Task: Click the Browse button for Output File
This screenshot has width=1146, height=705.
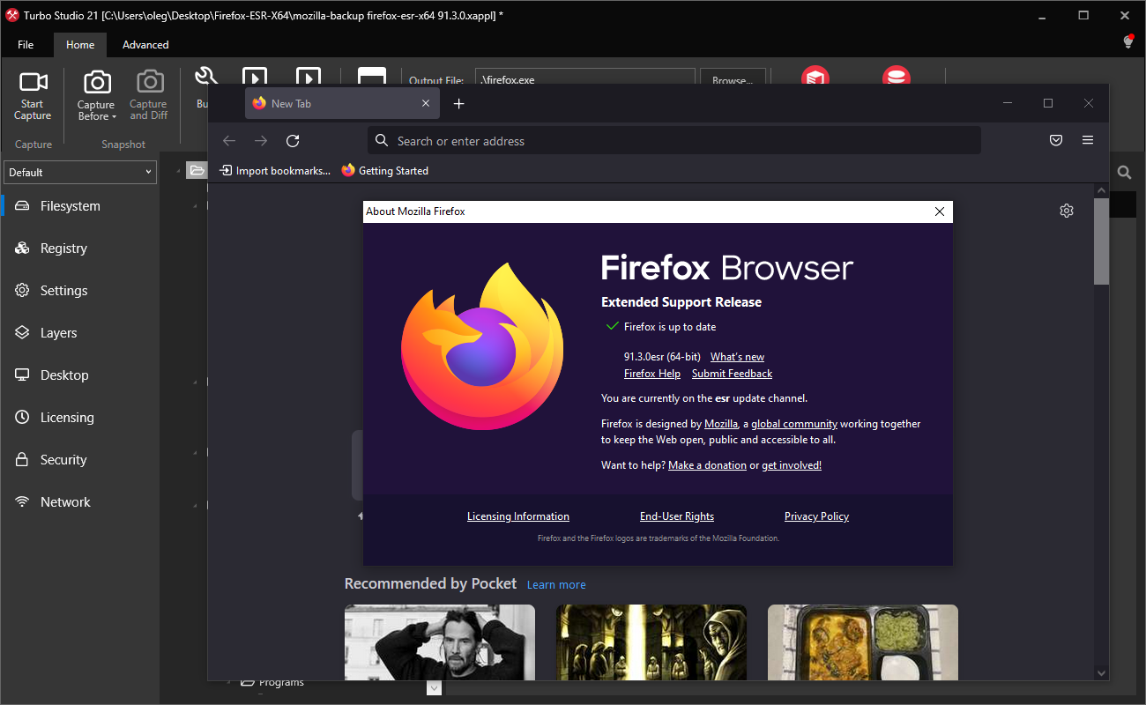Action: (x=733, y=79)
